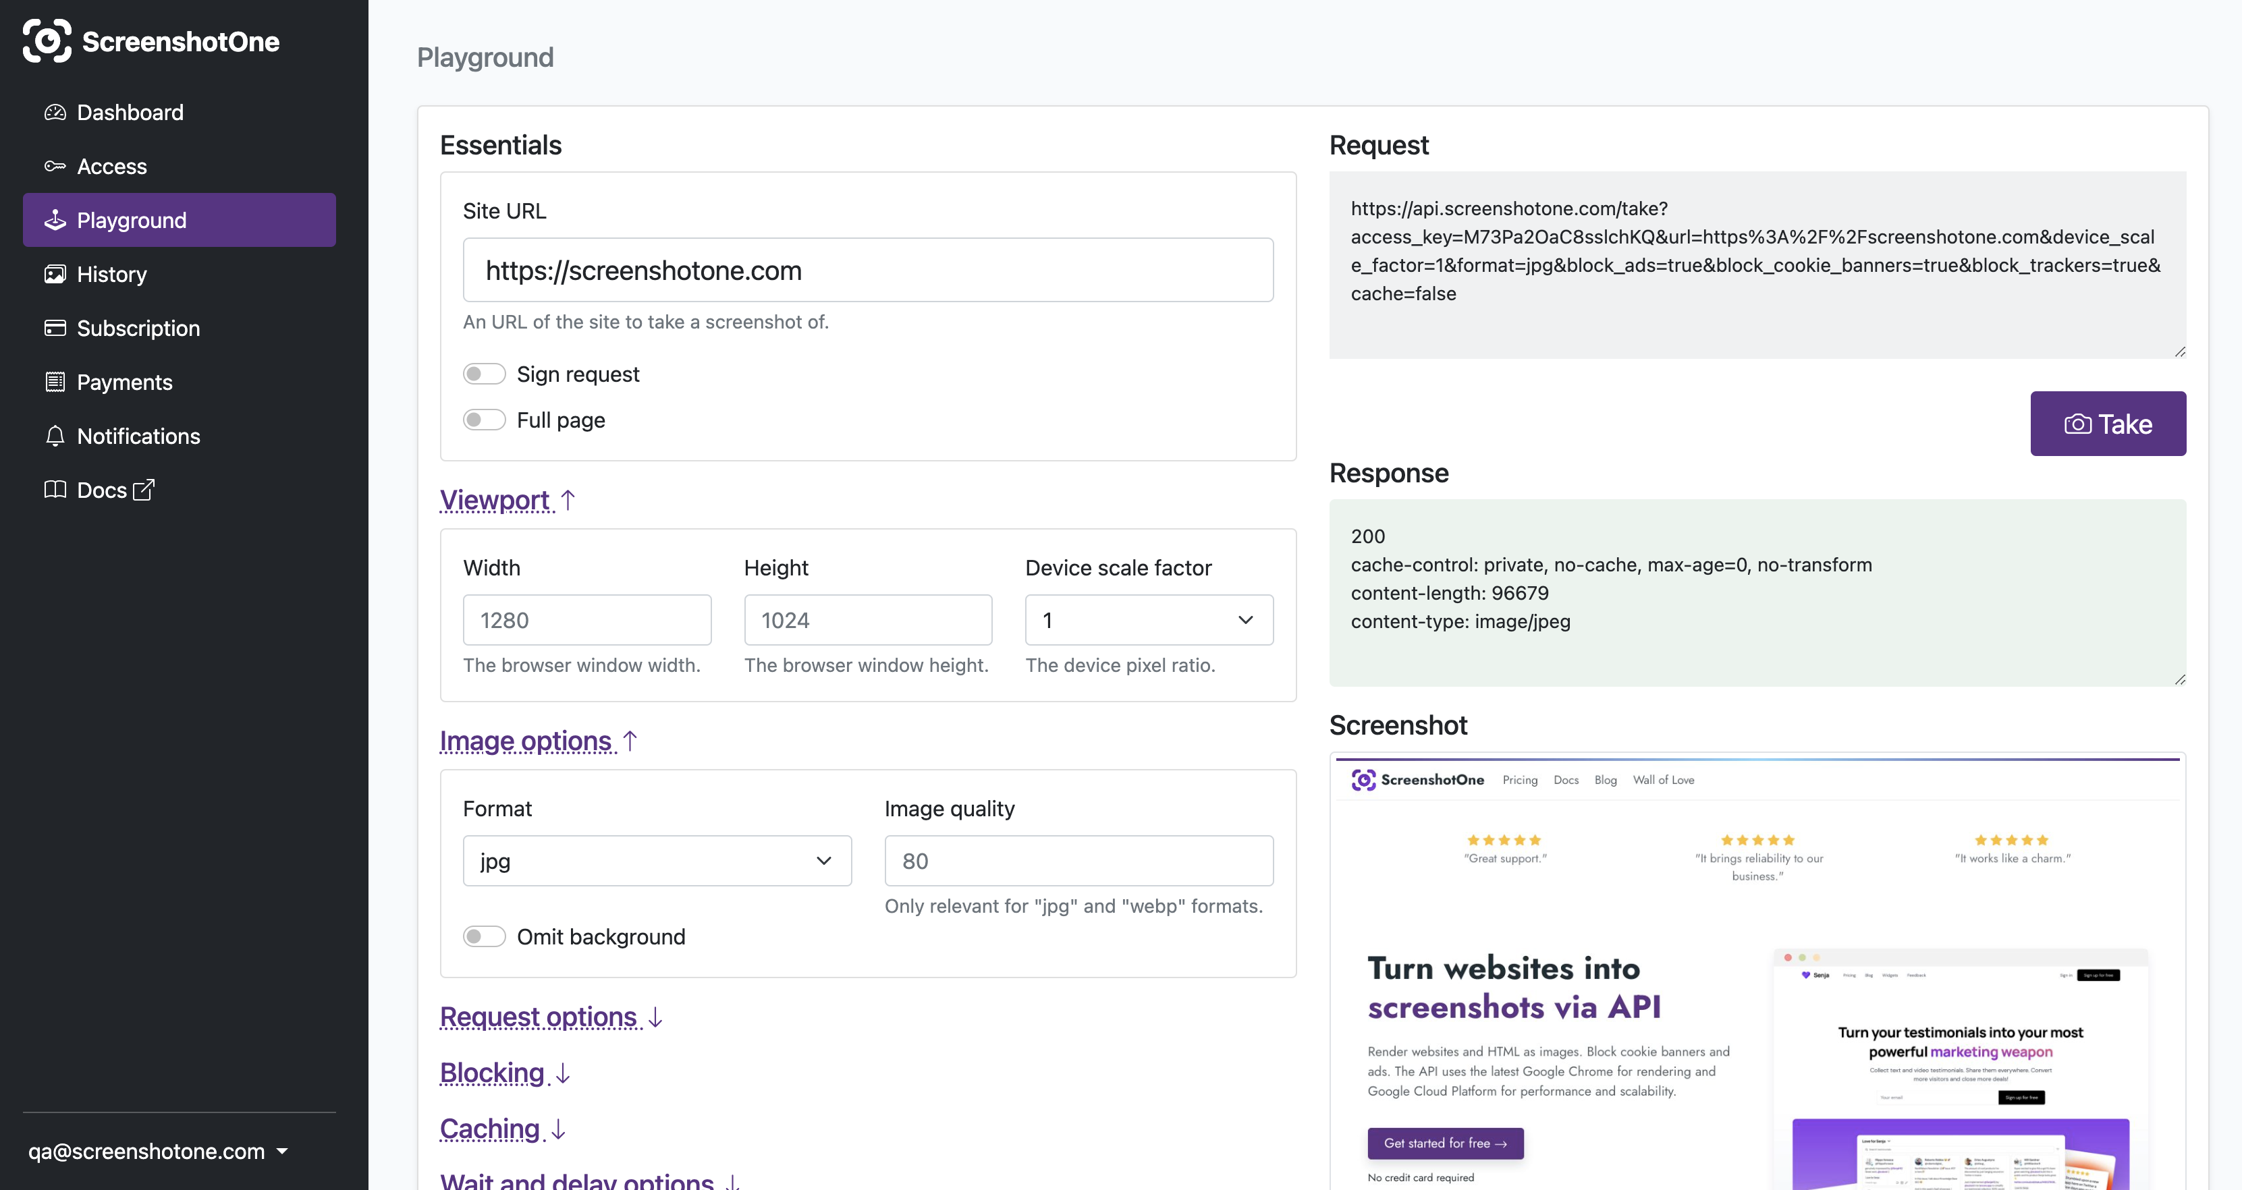Viewport: 2242px width, 1190px height.
Task: Click the up arrow next to Image options
Action: pyautogui.click(x=630, y=740)
